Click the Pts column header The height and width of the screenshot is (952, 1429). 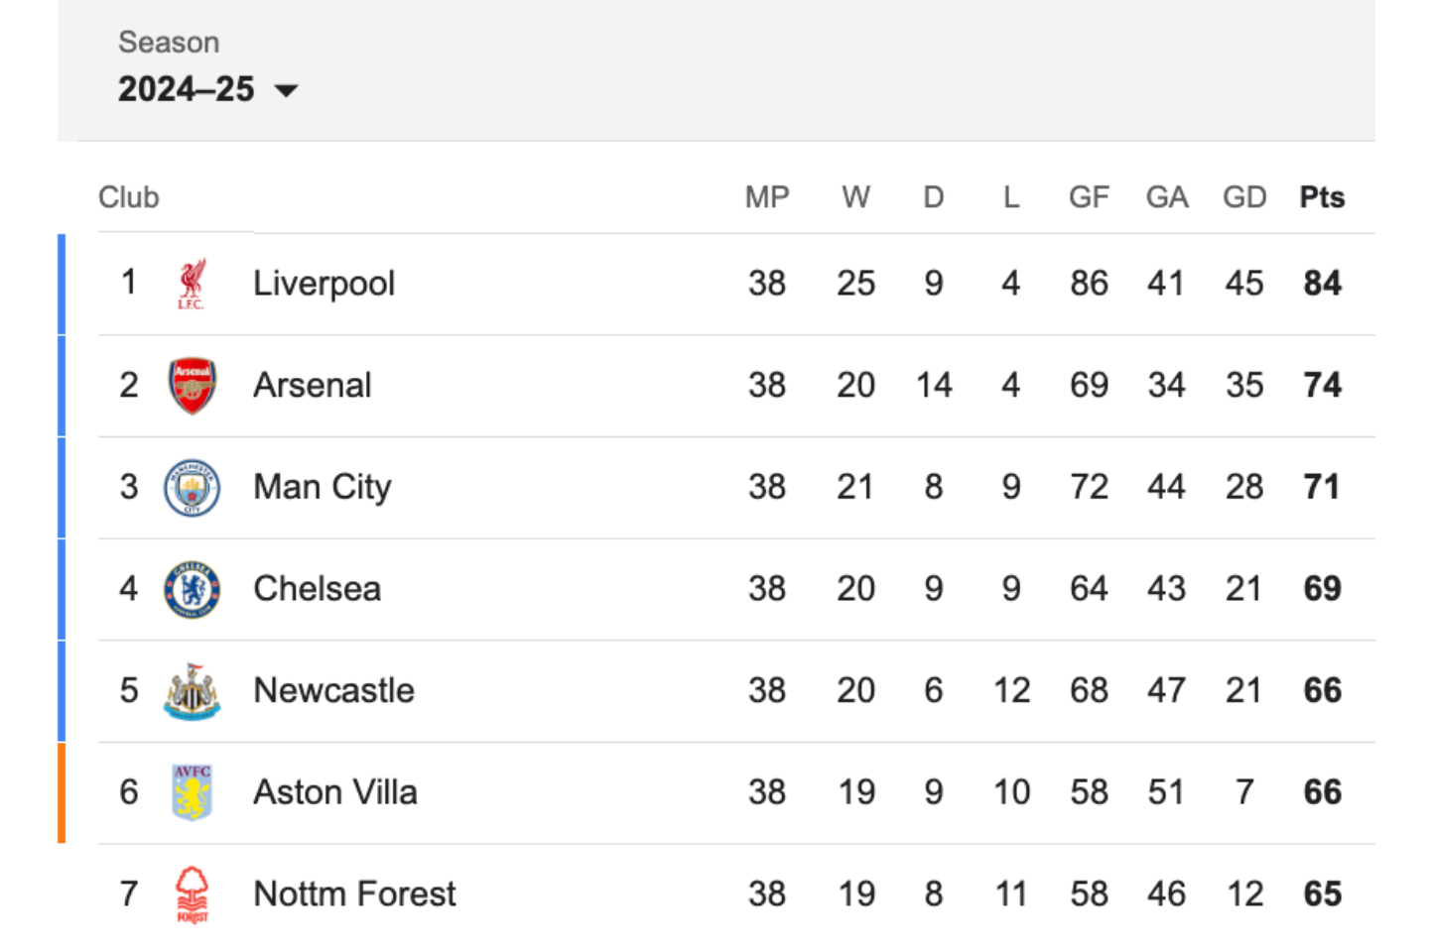(x=1322, y=197)
